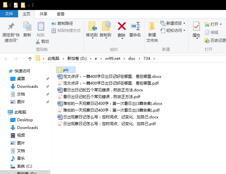Click Edit (编辑) in the ribbon
Image resolution: width=226 pixels, height=174 pixels.
coord(211,32)
